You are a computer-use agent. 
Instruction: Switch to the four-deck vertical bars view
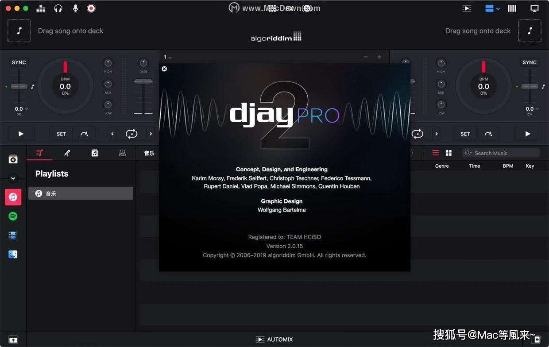pos(512,8)
